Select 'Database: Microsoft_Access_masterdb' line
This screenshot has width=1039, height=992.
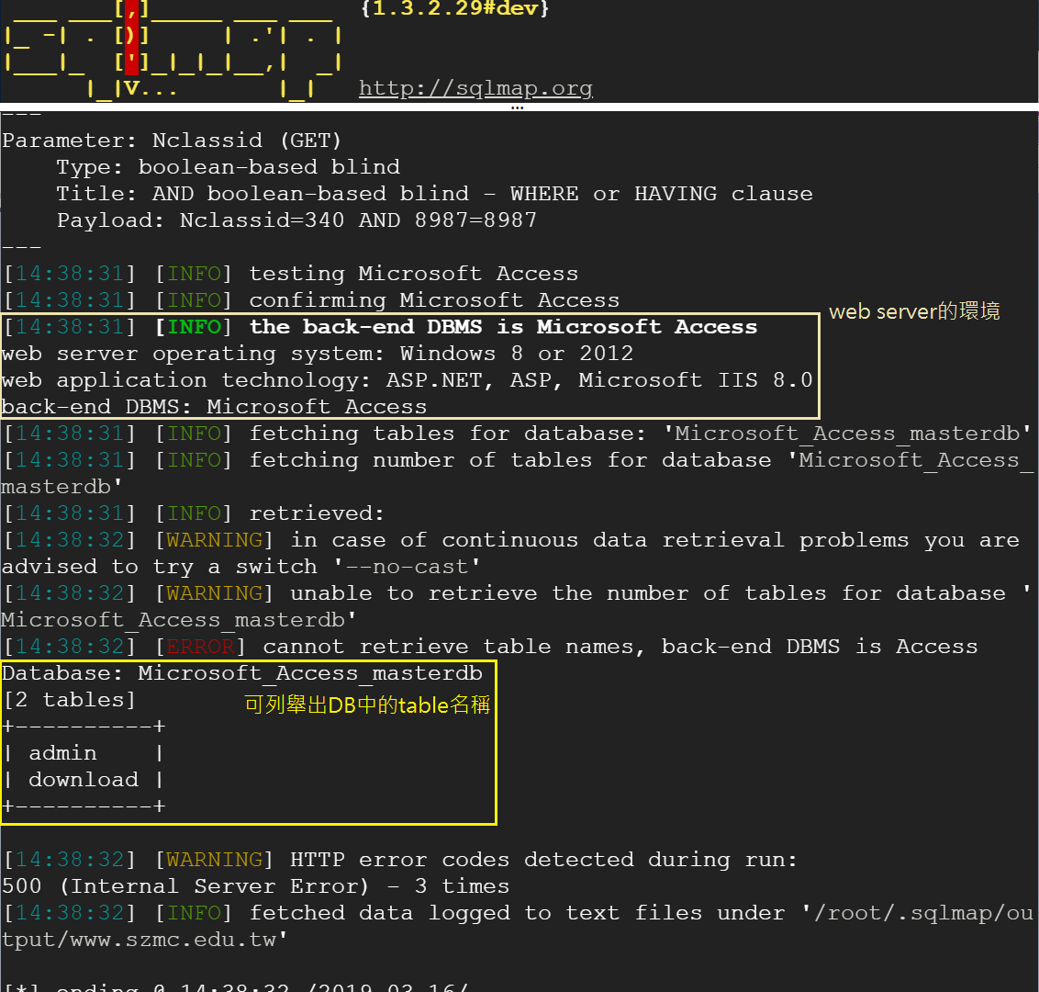tap(242, 673)
